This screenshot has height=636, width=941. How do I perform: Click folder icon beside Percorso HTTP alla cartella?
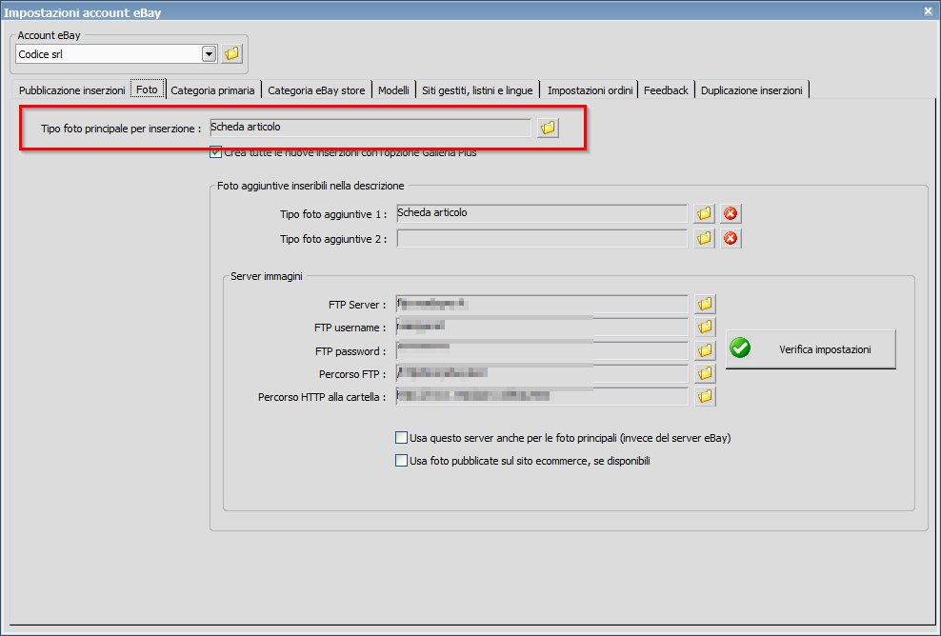705,397
